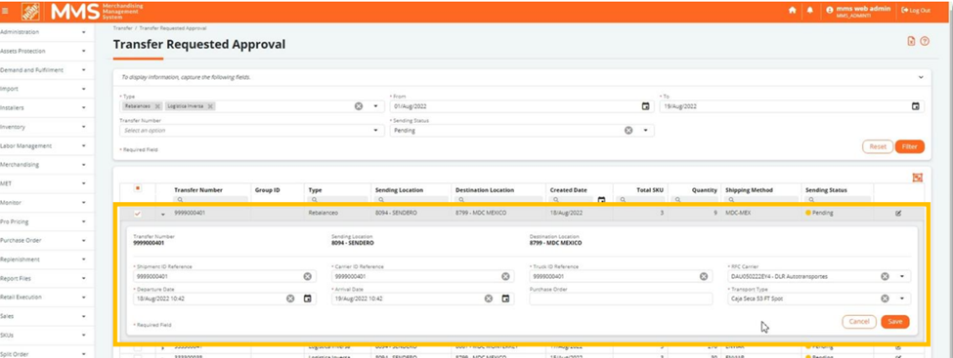Click the Home Depot logo
The height and width of the screenshot is (358, 953).
(30, 11)
